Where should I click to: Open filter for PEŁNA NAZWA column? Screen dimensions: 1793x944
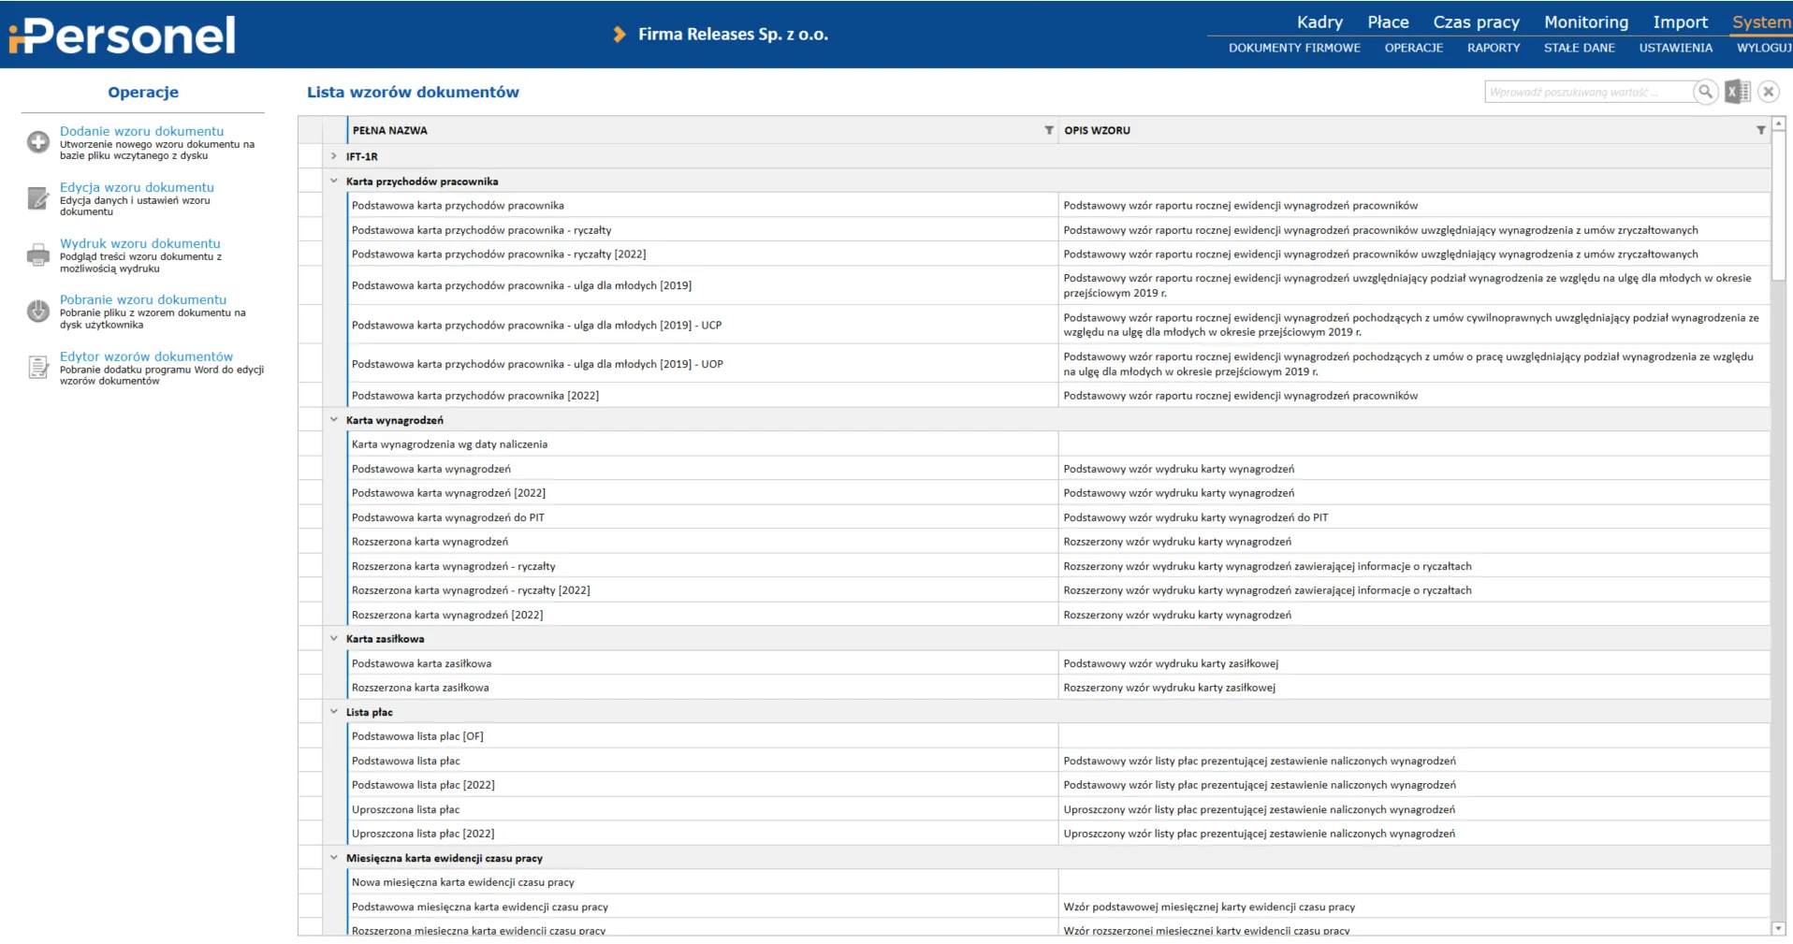[x=1049, y=131]
